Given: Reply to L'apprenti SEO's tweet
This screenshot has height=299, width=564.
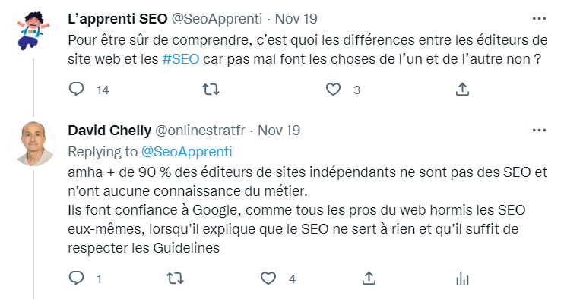Looking at the screenshot, I should tap(76, 90).
